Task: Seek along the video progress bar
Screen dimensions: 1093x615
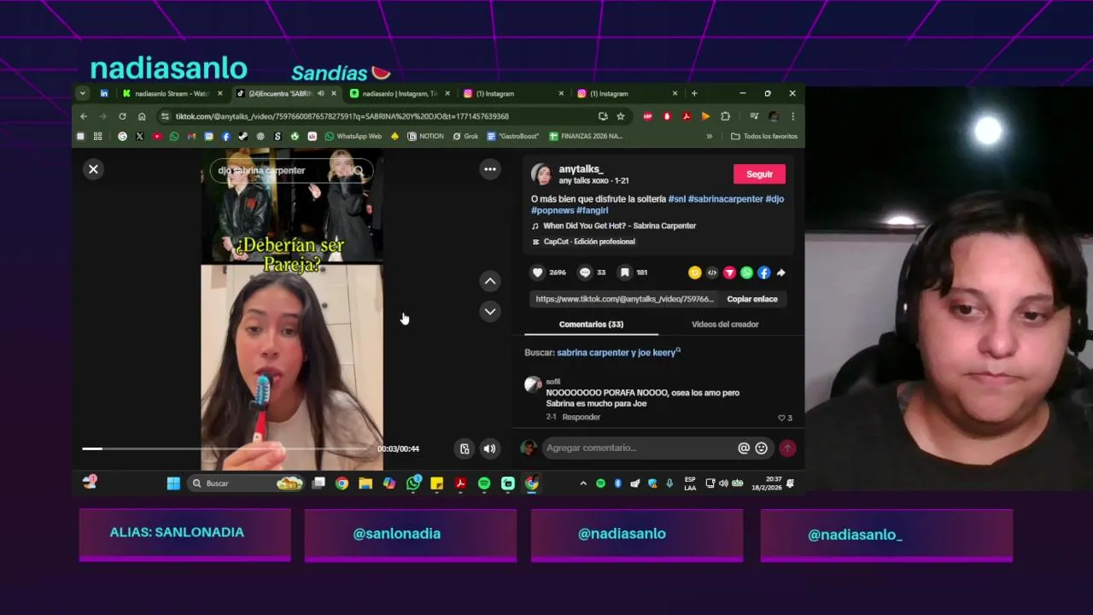Action: pyautogui.click(x=225, y=448)
